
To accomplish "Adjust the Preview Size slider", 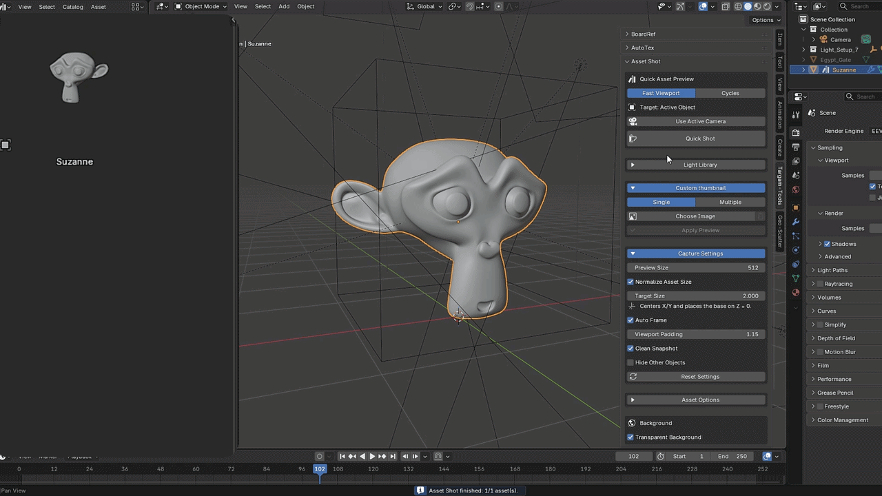I will (696, 268).
